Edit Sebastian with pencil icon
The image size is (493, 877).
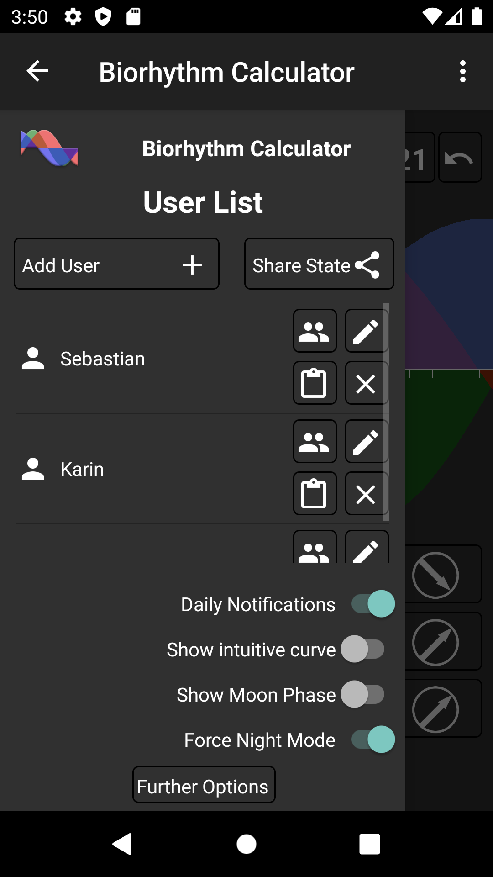point(367,331)
